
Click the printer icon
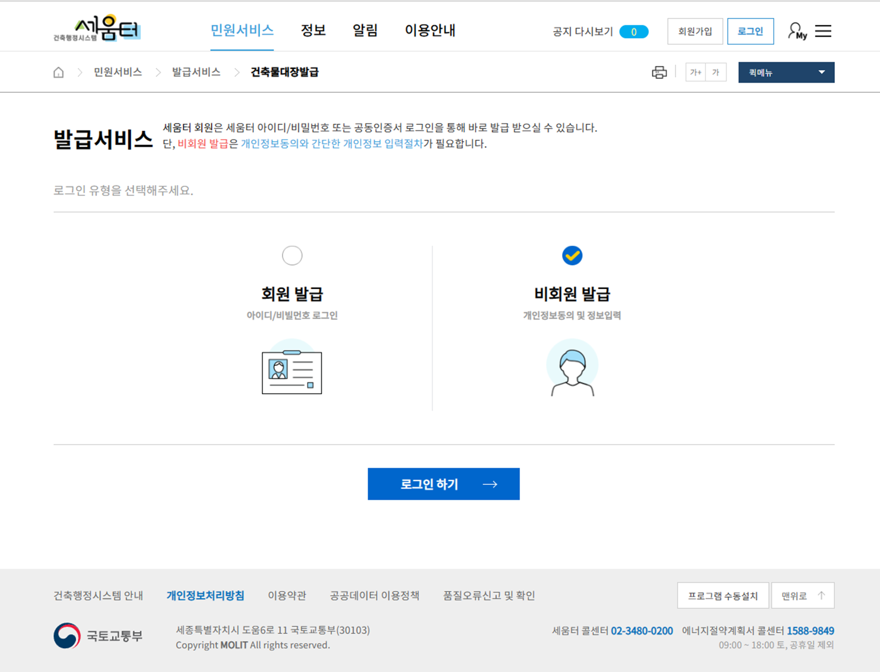point(659,72)
